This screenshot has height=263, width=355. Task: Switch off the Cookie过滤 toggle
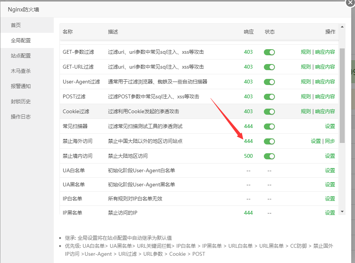click(x=269, y=112)
